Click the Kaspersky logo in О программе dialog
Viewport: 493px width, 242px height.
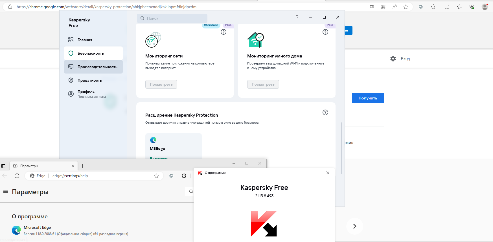(x=264, y=224)
